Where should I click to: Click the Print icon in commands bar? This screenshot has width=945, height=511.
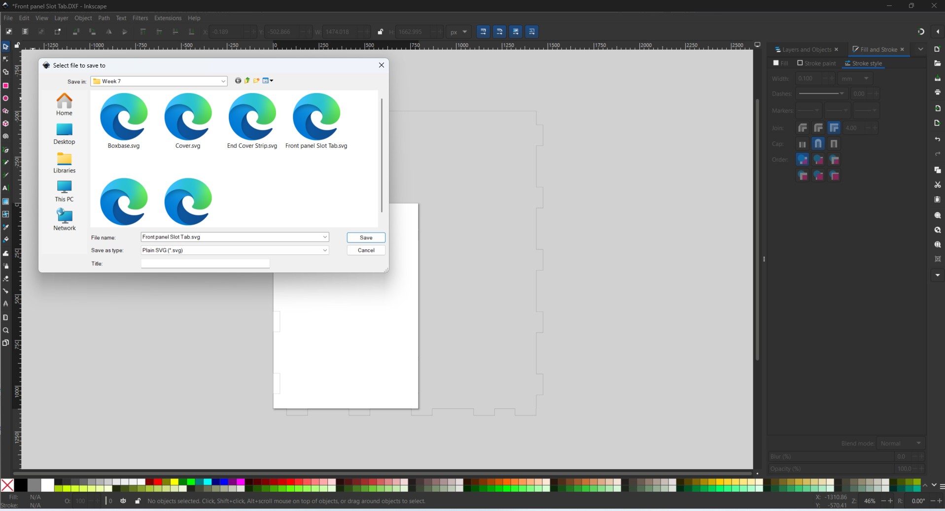click(938, 92)
